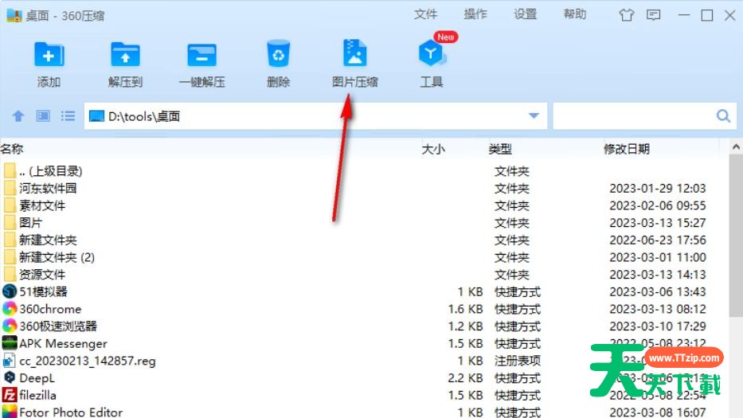
Task: Click inside the search input field
Action: (x=633, y=116)
